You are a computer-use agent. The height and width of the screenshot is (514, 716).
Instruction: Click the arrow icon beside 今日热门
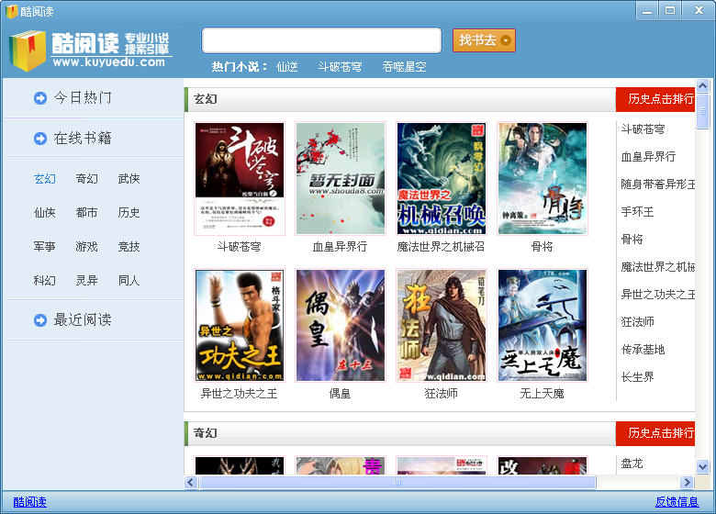tap(40, 98)
